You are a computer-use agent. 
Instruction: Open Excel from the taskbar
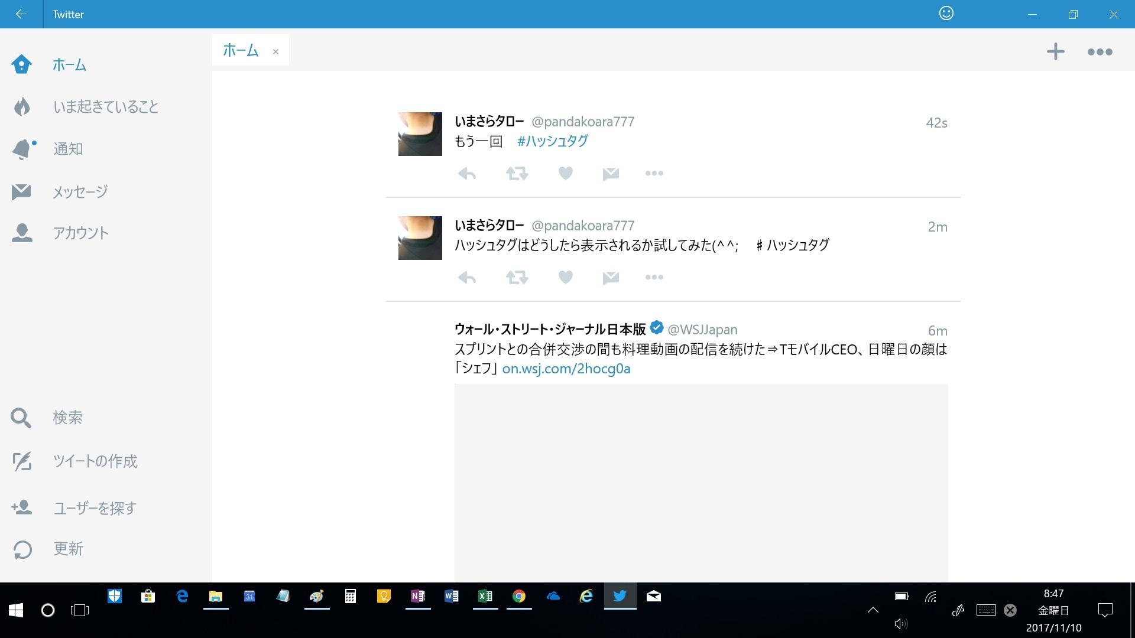point(485,597)
